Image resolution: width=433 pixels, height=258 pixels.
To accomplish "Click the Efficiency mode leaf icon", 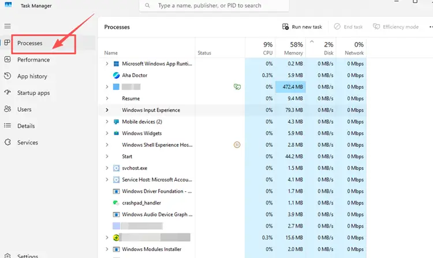I will [x=376, y=26].
